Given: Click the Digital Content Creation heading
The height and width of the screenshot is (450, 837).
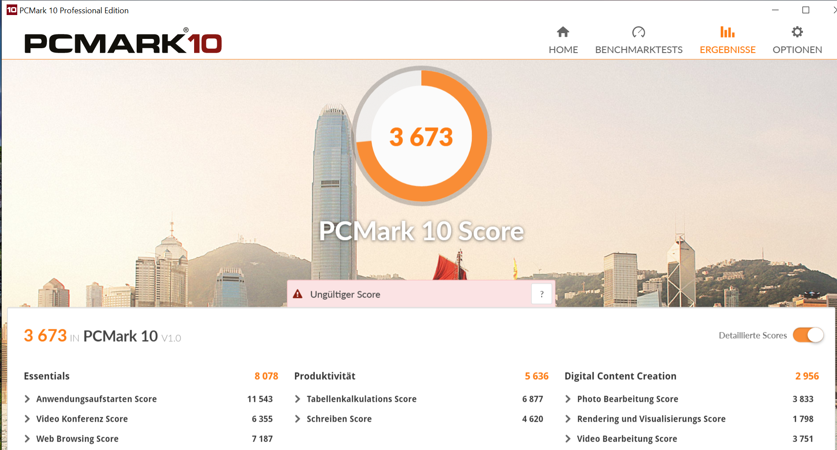Looking at the screenshot, I should point(620,376).
